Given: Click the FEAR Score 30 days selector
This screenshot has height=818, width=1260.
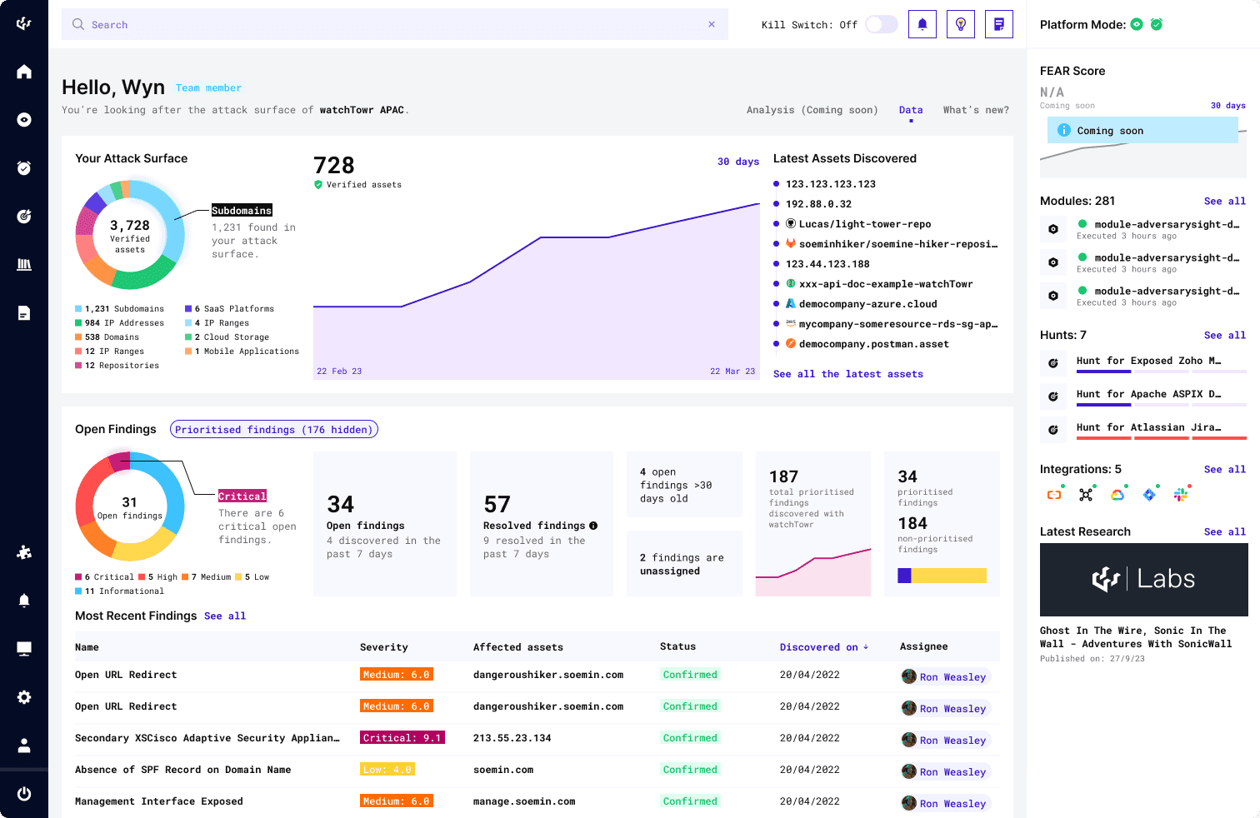Looking at the screenshot, I should click(x=1228, y=106).
